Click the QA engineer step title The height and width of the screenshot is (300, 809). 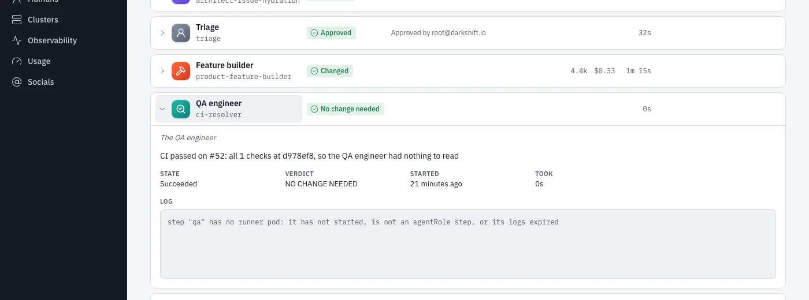click(x=218, y=103)
